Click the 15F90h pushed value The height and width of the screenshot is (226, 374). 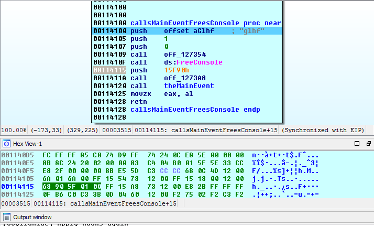[x=177, y=70]
